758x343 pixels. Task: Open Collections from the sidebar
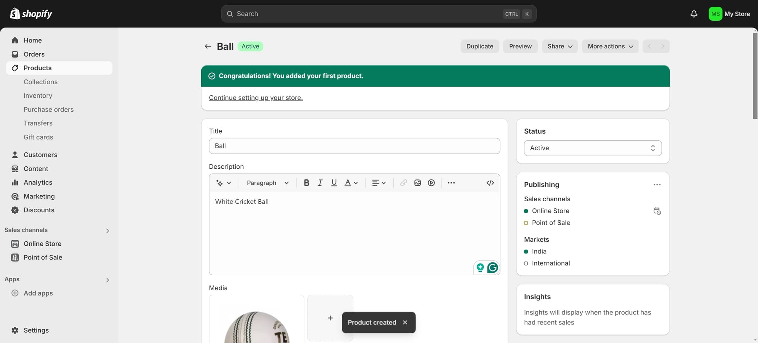[x=41, y=82]
